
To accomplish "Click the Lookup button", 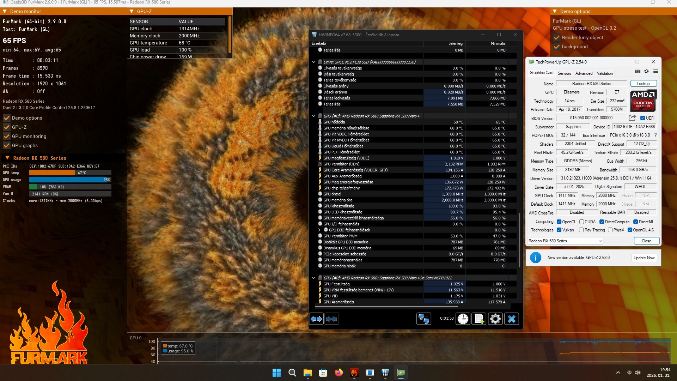I will tap(643, 84).
